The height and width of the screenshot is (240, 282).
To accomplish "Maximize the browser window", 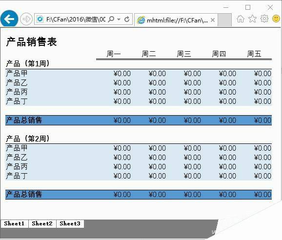I will point(248,7).
